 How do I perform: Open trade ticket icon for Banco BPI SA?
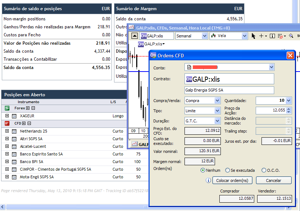14,162
